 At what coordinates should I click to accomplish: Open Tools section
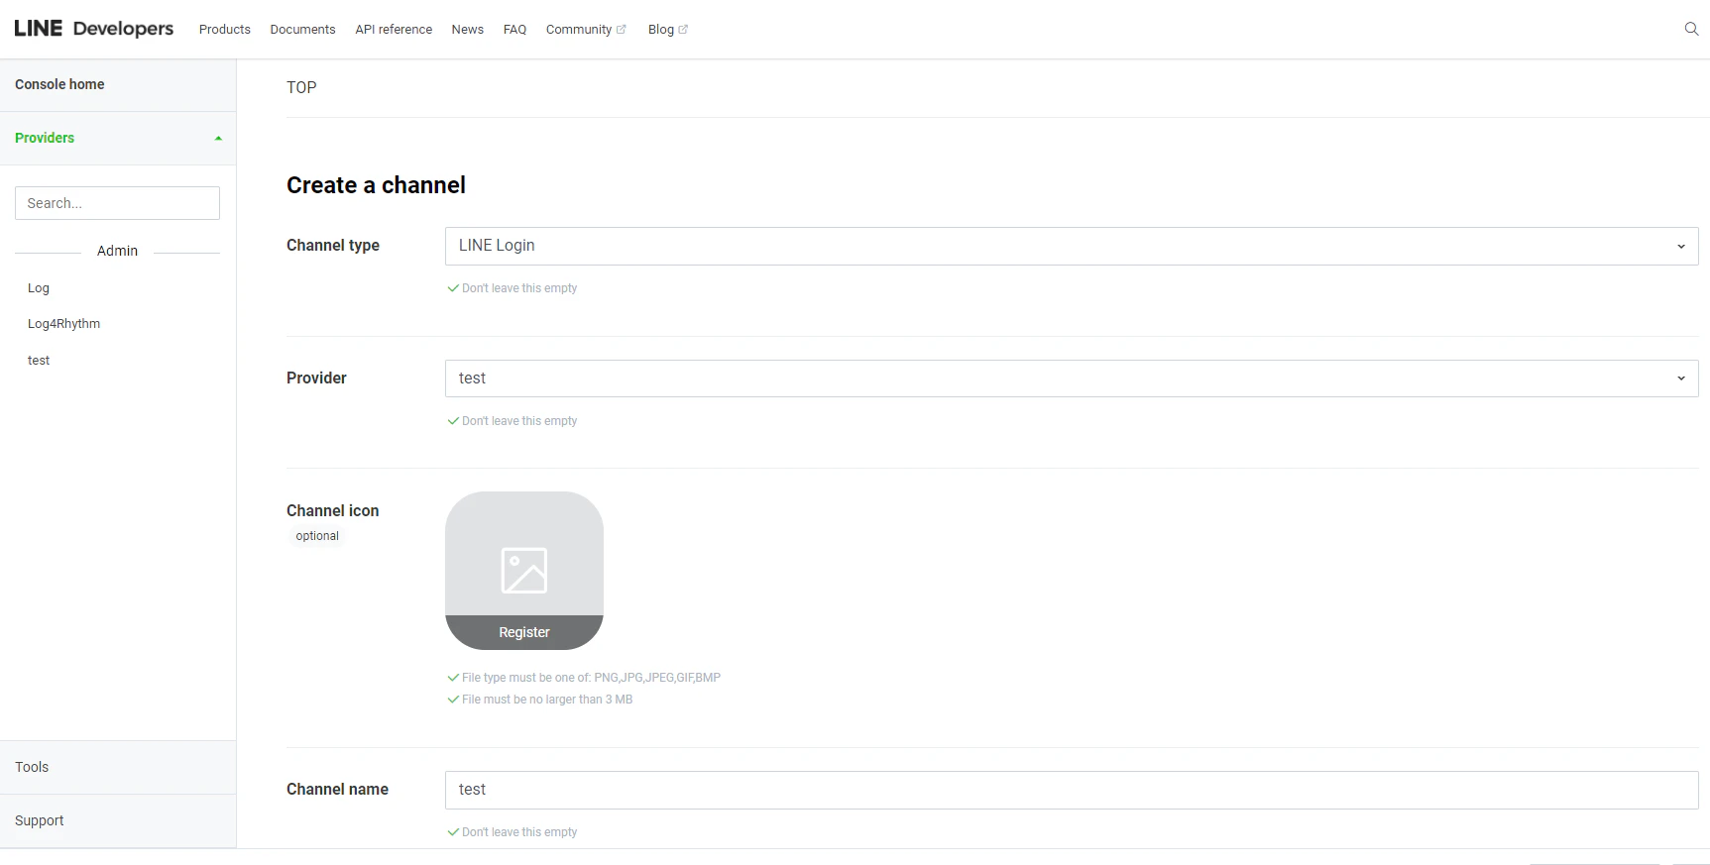click(118, 767)
